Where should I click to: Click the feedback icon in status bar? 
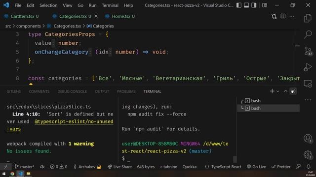click(298, 167)
